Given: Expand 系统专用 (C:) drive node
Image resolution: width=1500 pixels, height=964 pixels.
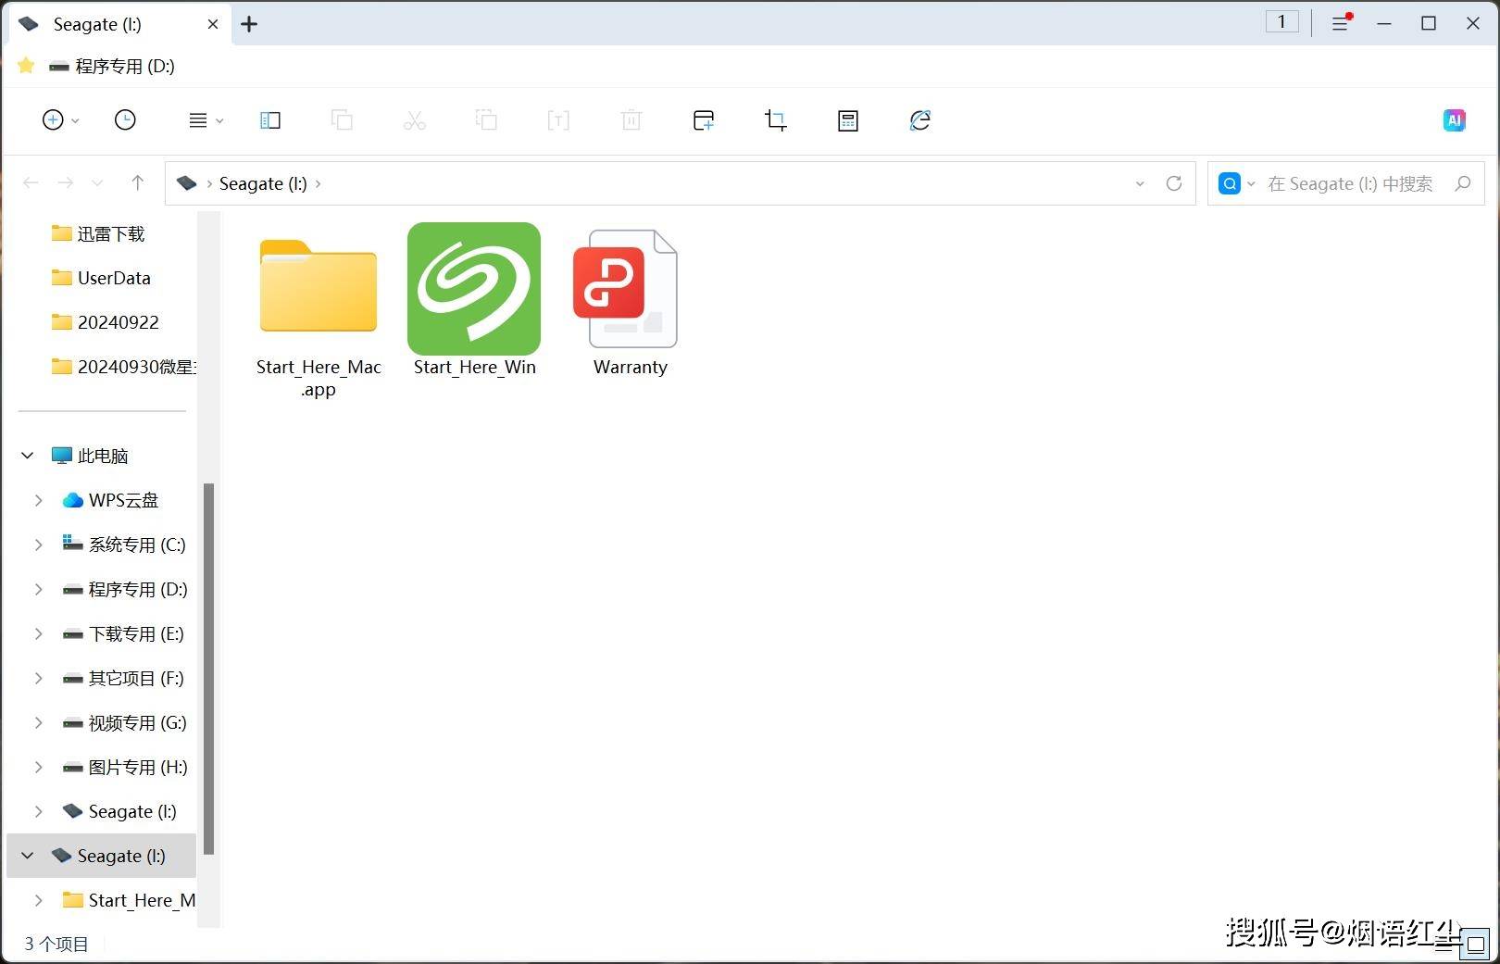Looking at the screenshot, I should tap(38, 545).
